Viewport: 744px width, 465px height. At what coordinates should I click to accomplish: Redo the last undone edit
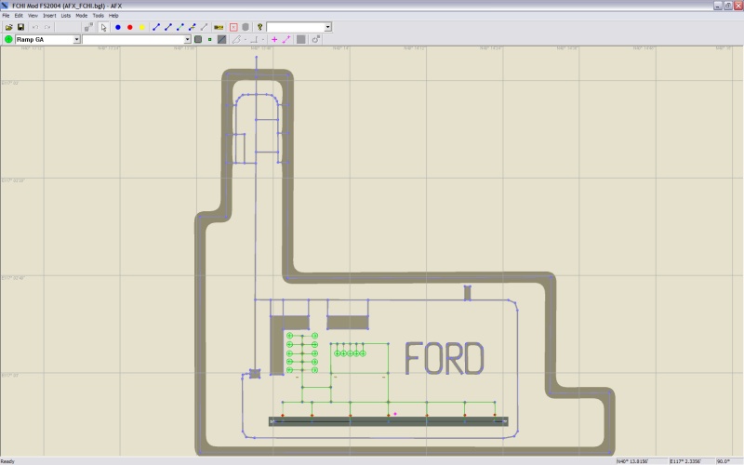[47, 27]
